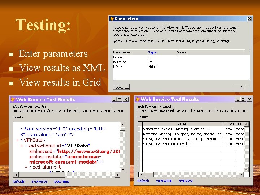Click the Zoom button in Parameters dialog

[121, 87]
